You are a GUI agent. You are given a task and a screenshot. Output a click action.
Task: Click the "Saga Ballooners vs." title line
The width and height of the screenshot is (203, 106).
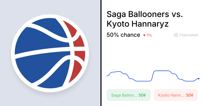coord(145,14)
